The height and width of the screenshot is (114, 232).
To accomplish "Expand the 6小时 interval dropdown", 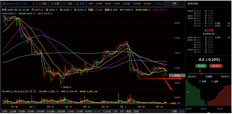I will point(158,4).
